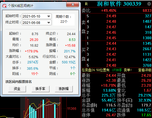Click the 涨跌 value +2.38
Viewport: 152px width, 118px height.
[111, 80]
